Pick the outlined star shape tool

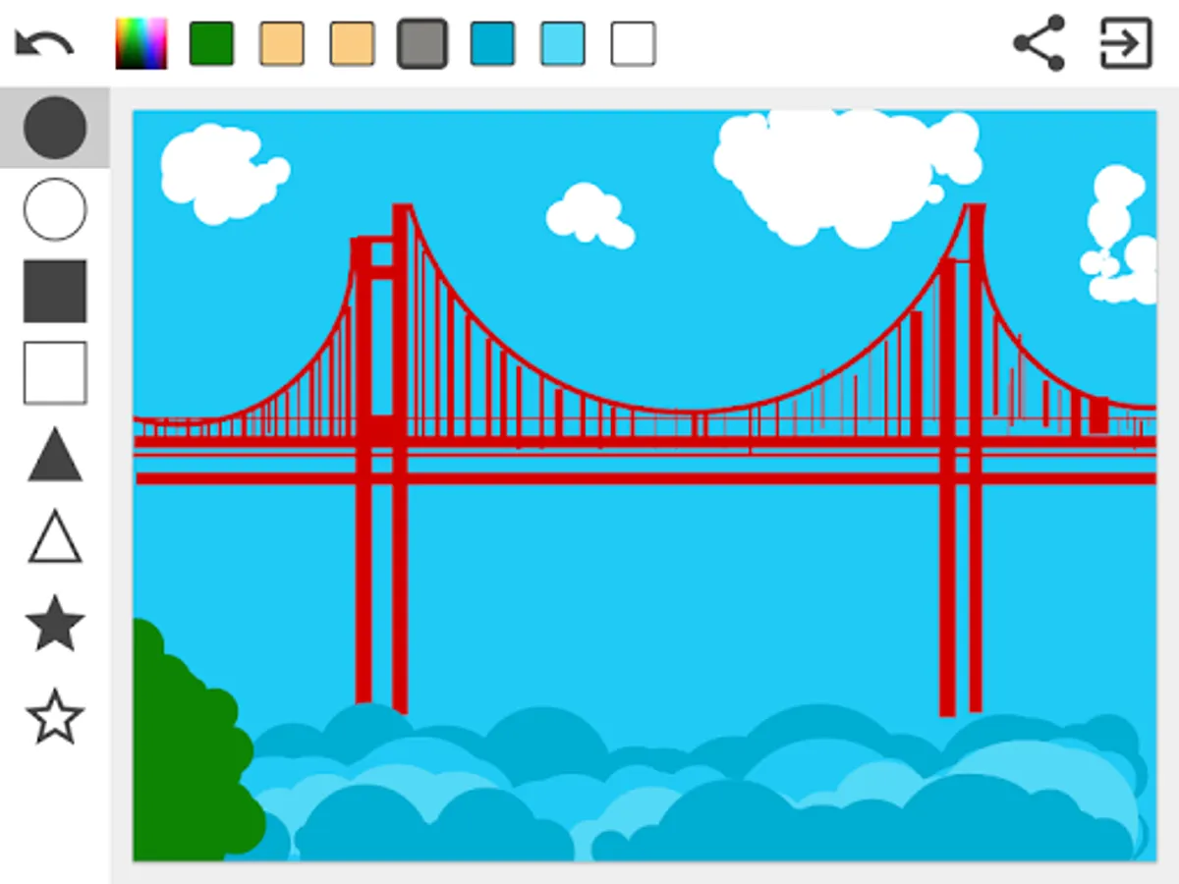(55, 716)
